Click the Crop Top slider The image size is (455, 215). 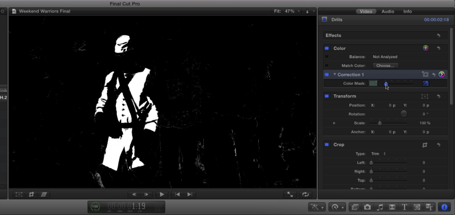coord(388,180)
